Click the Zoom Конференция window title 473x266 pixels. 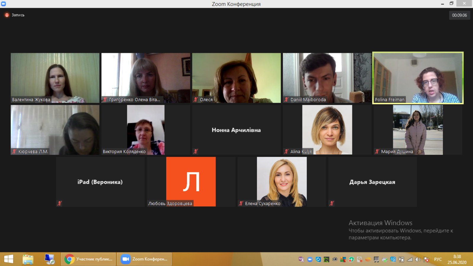(x=236, y=4)
